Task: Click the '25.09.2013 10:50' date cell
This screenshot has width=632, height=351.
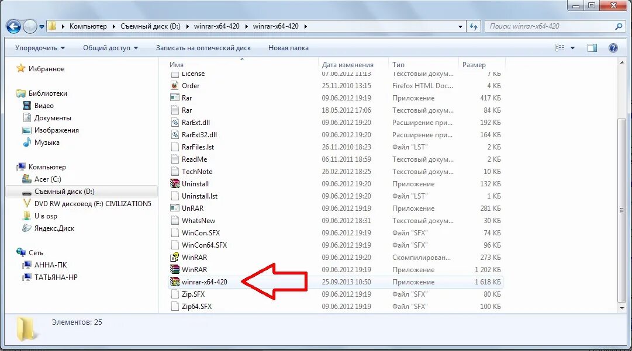Action: (346, 282)
